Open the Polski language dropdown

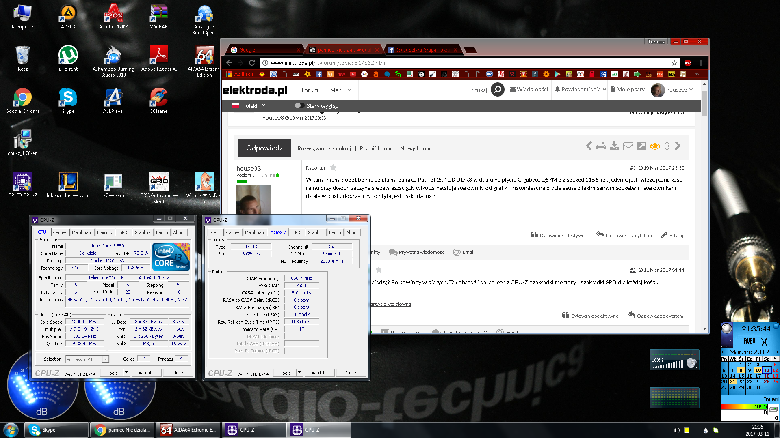click(x=249, y=106)
